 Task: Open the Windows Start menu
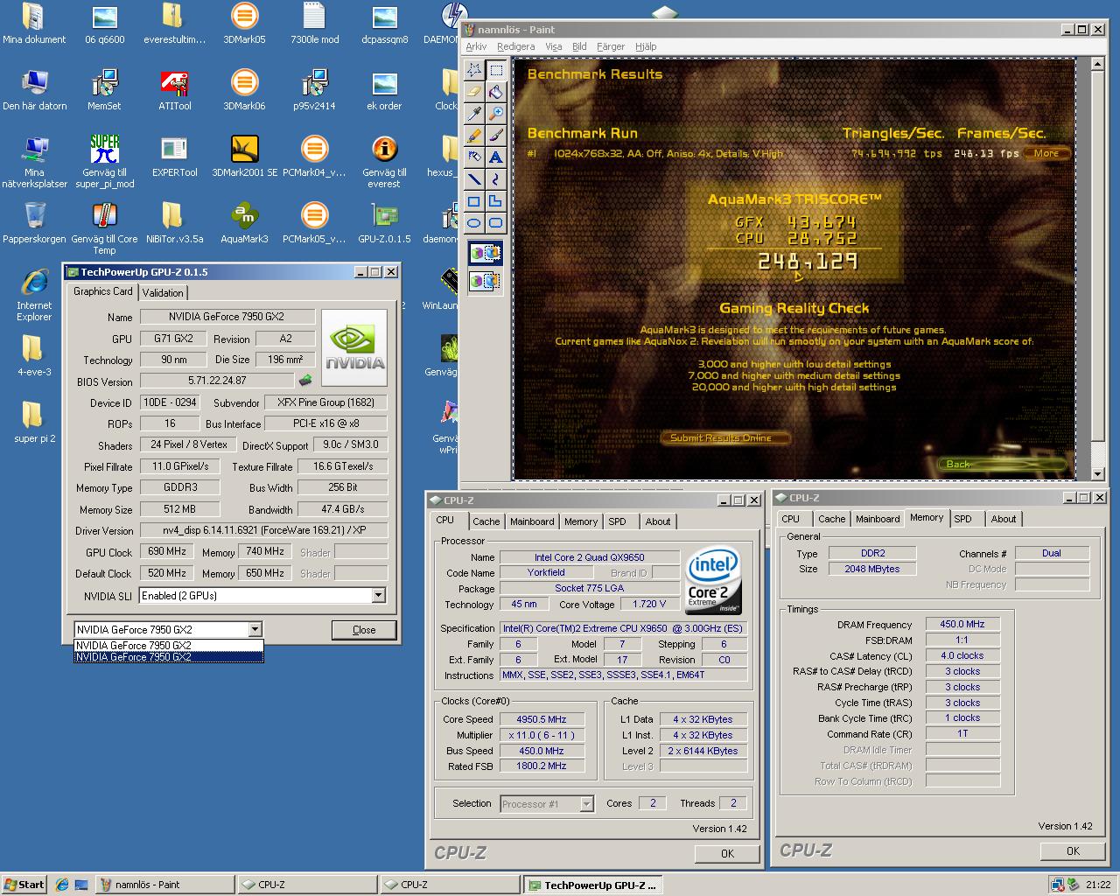(24, 885)
